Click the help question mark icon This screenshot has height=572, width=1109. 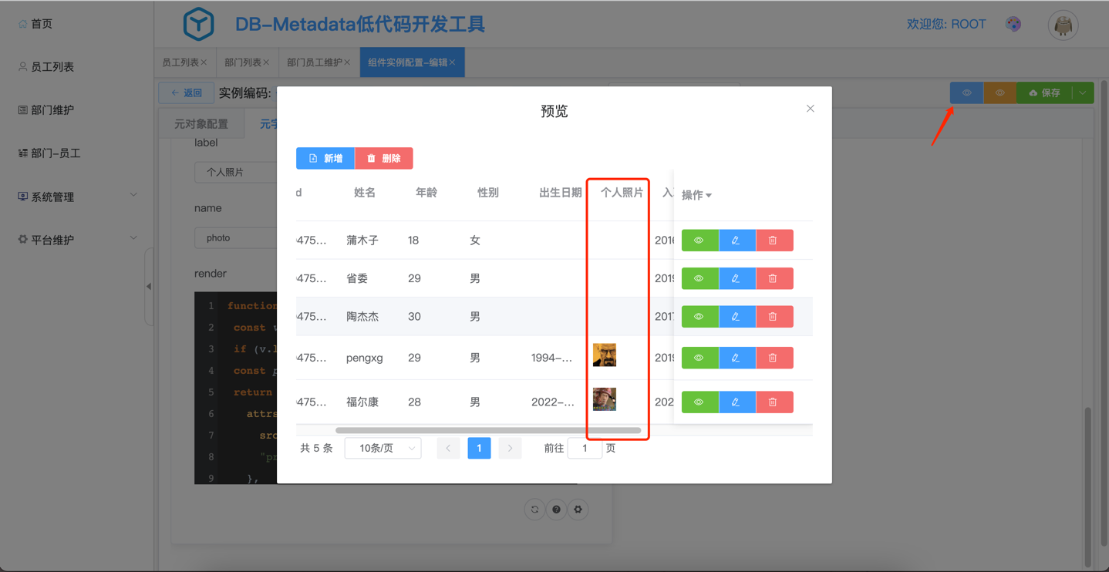(556, 510)
